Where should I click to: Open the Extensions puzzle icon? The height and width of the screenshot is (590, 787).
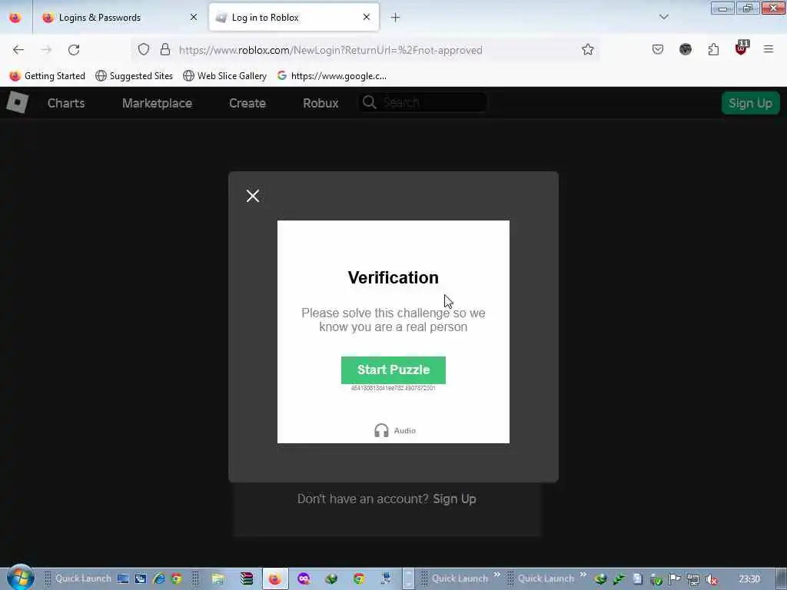713,49
